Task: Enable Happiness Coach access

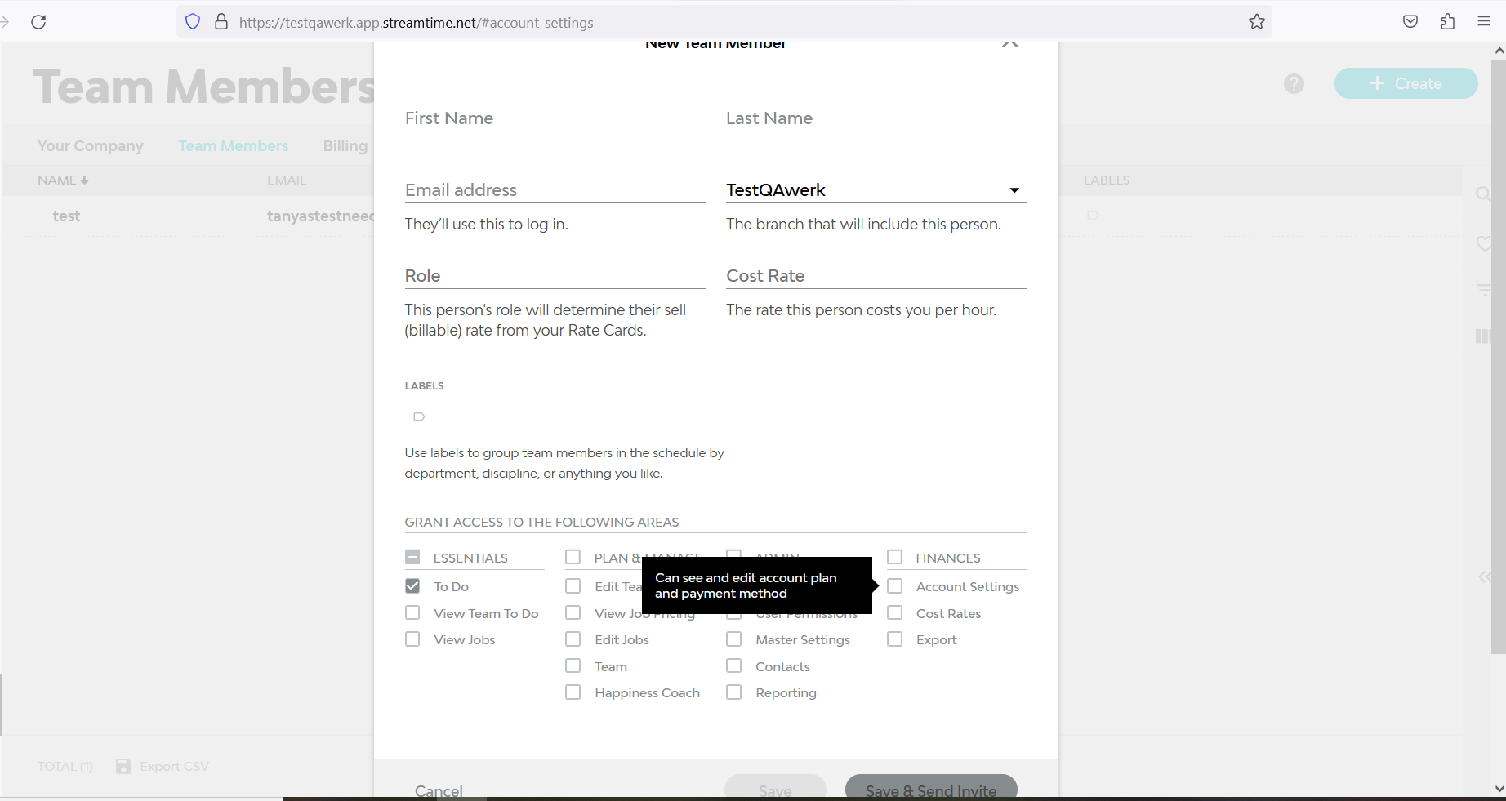Action: (x=573, y=692)
